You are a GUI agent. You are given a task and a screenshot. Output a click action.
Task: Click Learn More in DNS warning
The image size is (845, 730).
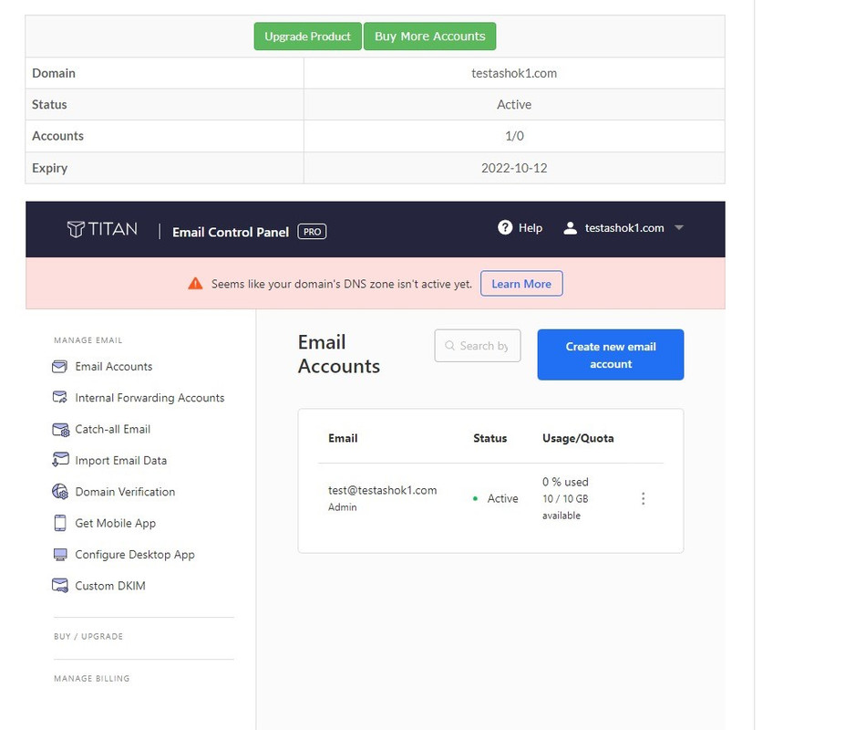coord(521,284)
